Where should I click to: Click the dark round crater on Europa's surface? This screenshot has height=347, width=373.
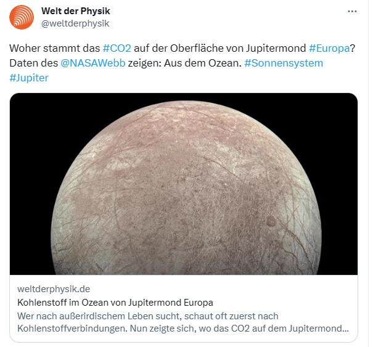[x=271, y=221]
